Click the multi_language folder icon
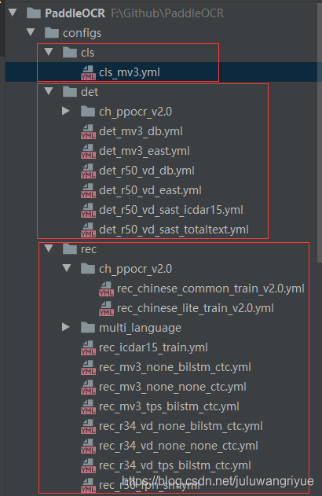This screenshot has width=322, height=496. pyautogui.click(x=88, y=328)
